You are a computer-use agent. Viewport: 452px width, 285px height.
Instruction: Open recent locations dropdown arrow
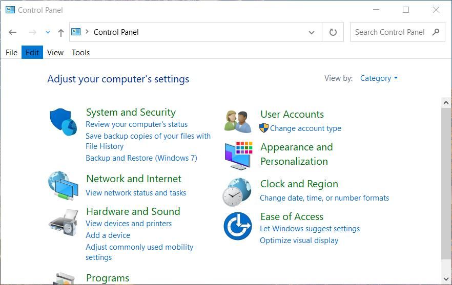coord(48,32)
